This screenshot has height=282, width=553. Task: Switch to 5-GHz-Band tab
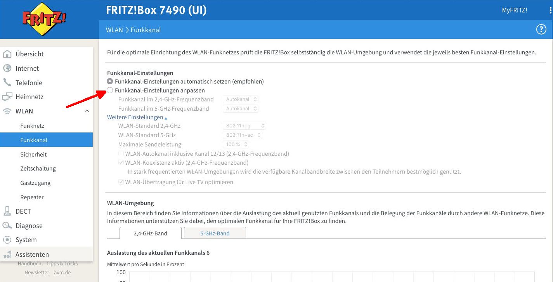coord(215,233)
